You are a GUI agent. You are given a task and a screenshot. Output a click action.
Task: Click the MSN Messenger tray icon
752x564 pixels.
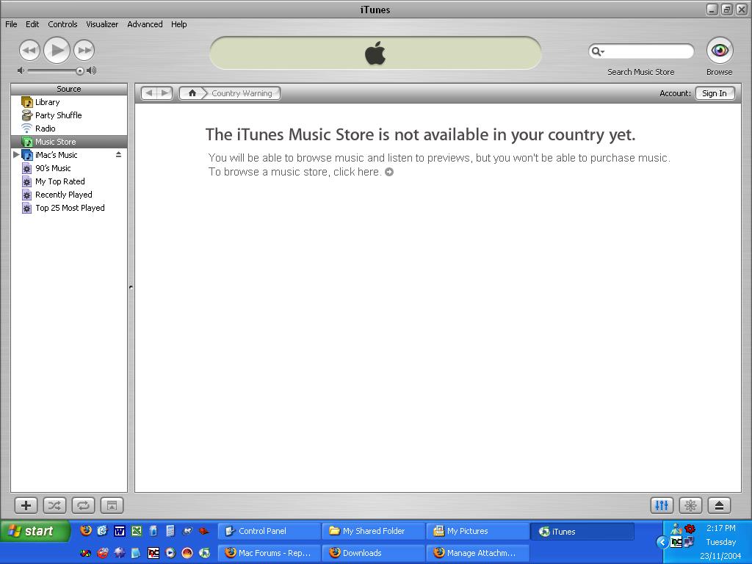click(x=676, y=529)
